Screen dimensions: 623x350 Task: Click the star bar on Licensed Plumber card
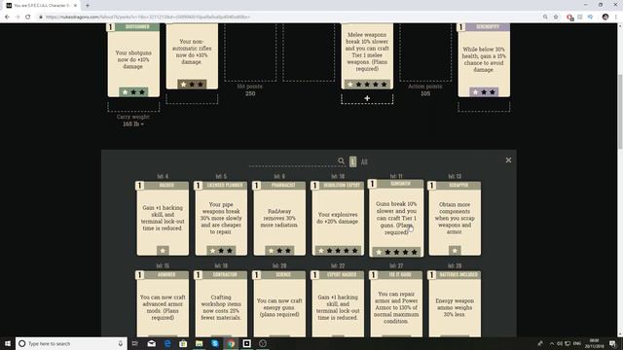[221, 251]
